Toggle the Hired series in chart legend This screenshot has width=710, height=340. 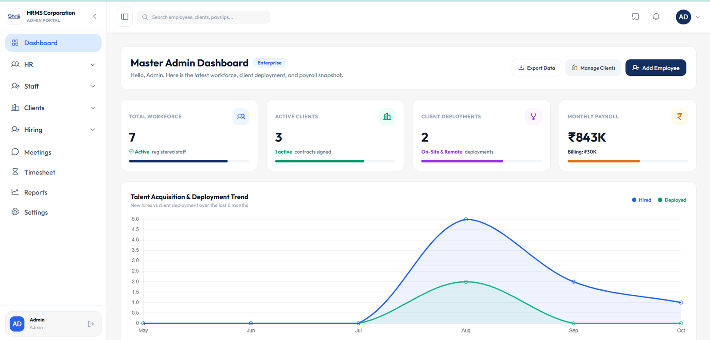(x=642, y=200)
